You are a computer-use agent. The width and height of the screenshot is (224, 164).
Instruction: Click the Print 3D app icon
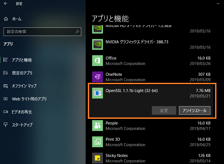click(98, 142)
